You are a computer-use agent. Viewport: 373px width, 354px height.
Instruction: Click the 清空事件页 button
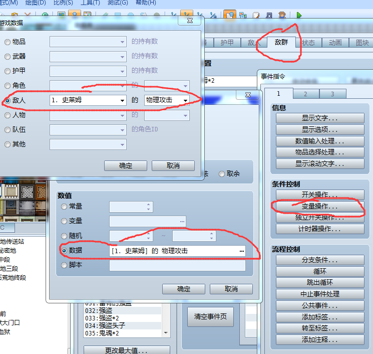pos(210,316)
